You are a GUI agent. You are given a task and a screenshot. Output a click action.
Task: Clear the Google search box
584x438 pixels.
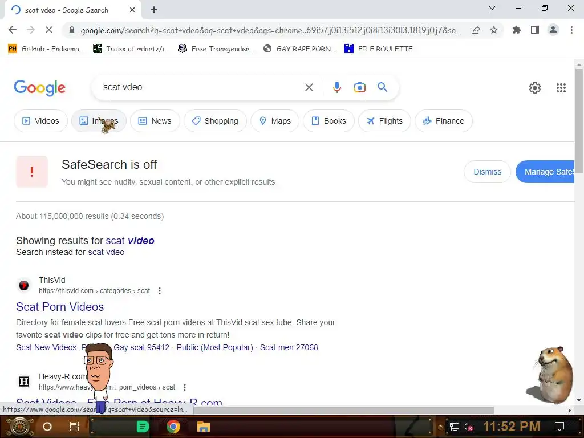(309, 87)
